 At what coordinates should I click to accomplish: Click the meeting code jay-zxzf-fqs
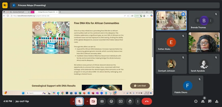click(x=22, y=101)
